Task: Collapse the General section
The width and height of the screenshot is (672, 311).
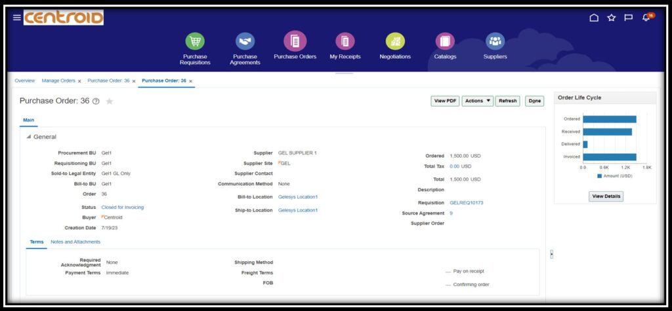Action: (x=29, y=137)
